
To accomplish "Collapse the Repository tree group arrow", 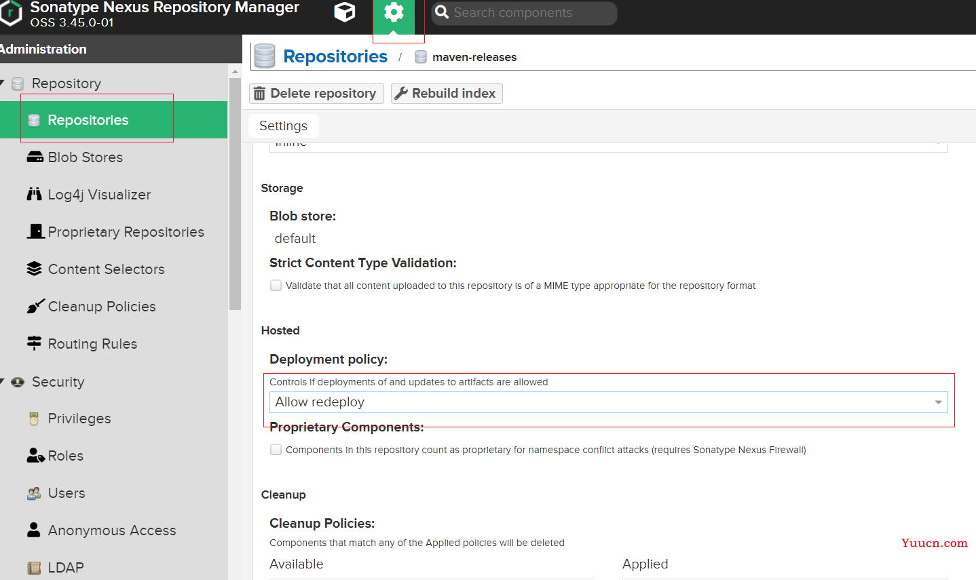I will pos(2,83).
